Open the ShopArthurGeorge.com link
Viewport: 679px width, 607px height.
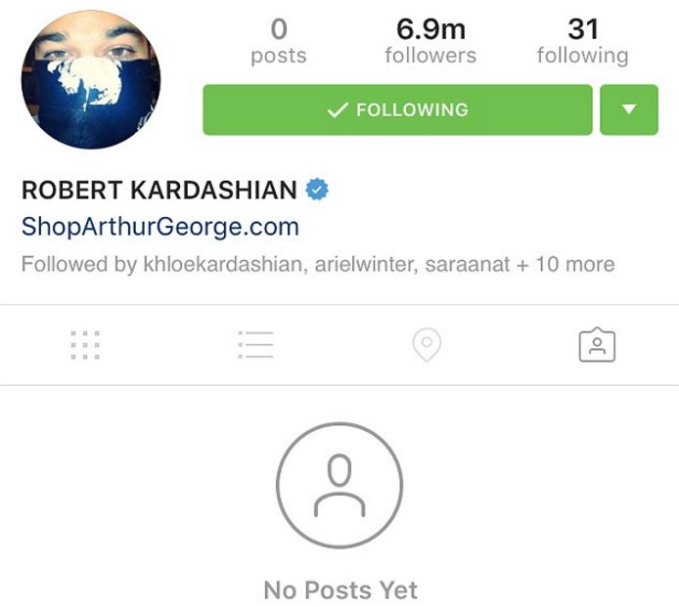click(160, 227)
